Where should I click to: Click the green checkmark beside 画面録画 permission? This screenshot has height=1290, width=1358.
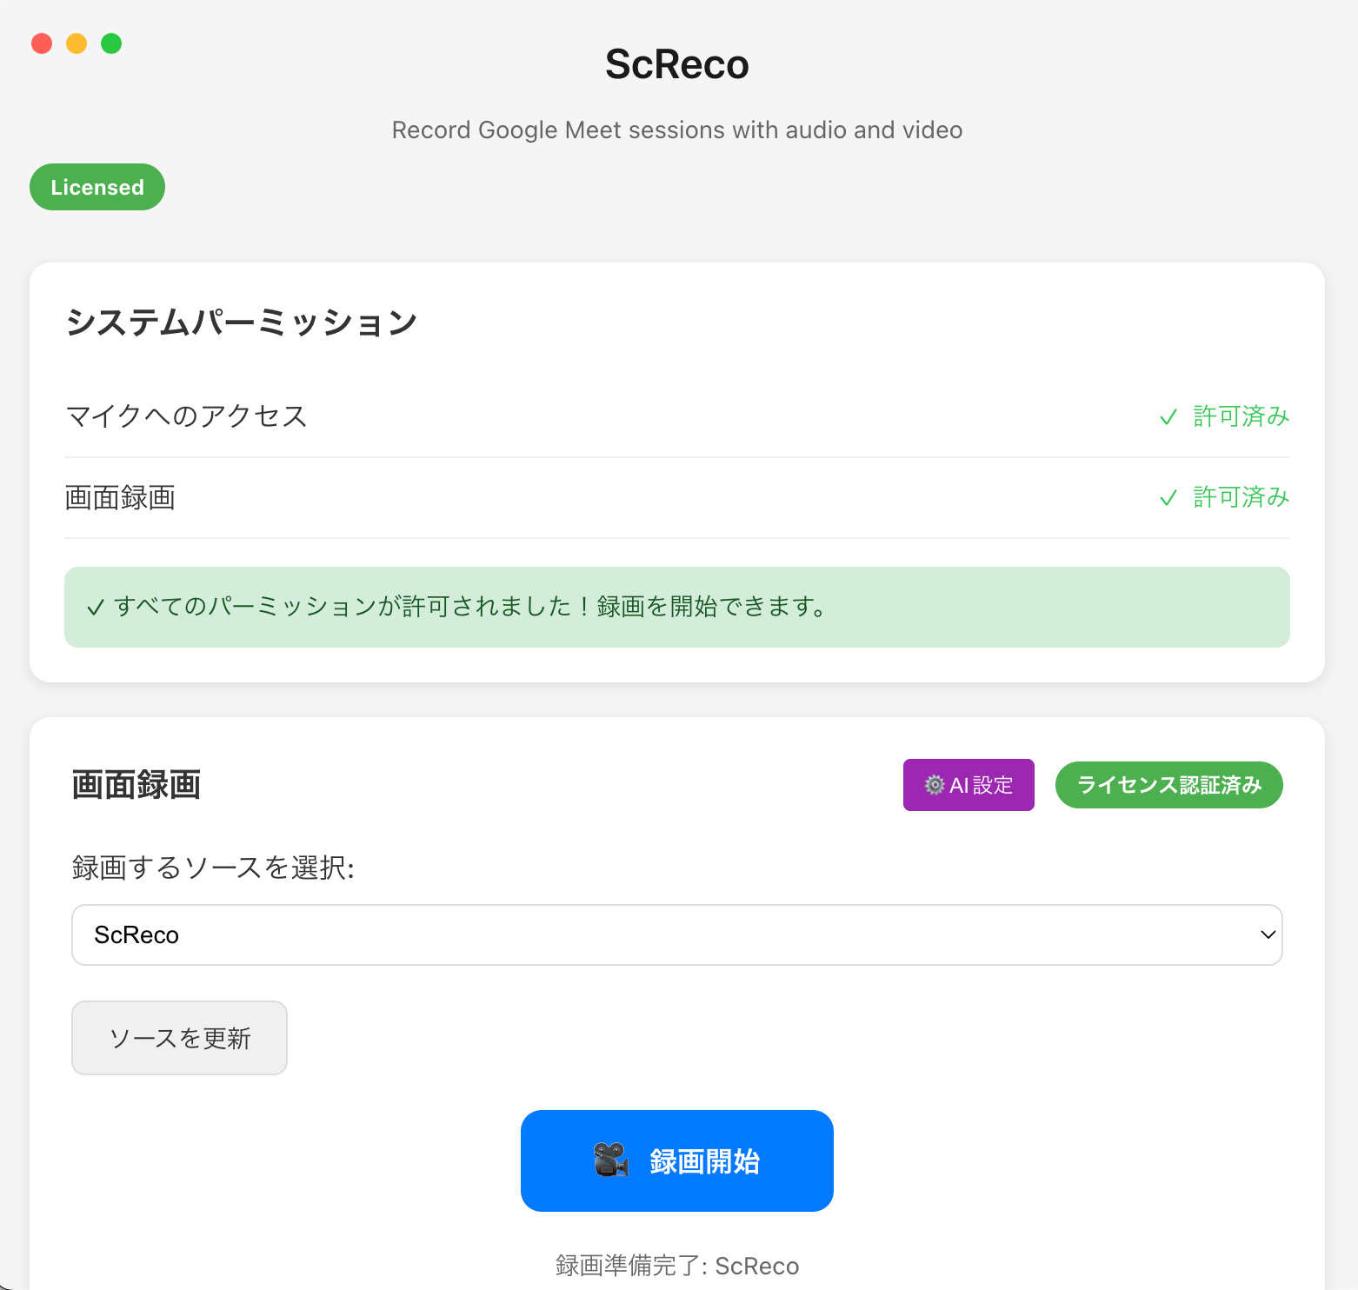(1168, 497)
